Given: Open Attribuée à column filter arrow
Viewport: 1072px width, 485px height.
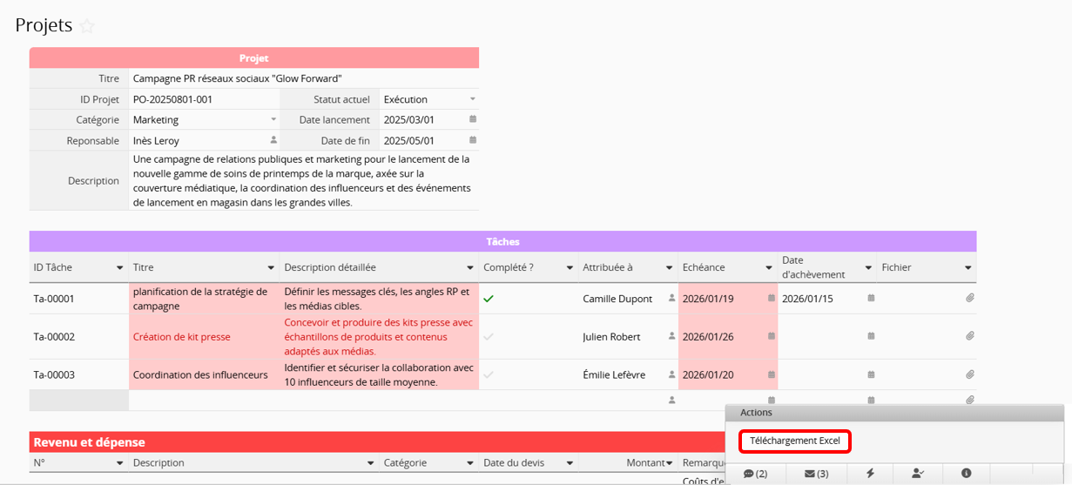Looking at the screenshot, I should click(x=669, y=268).
